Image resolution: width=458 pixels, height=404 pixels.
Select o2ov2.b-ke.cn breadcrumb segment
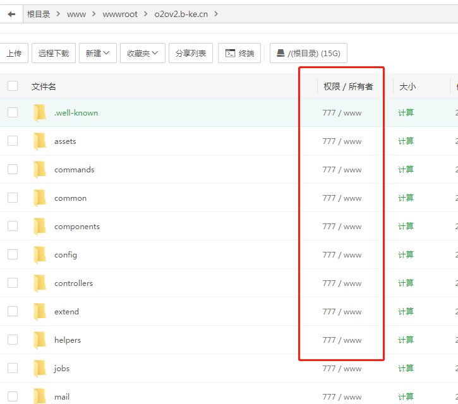coord(181,15)
